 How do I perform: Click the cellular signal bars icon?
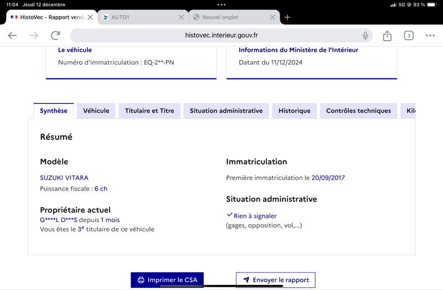(x=393, y=5)
